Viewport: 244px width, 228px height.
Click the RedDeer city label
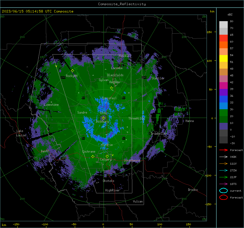pos(115,82)
